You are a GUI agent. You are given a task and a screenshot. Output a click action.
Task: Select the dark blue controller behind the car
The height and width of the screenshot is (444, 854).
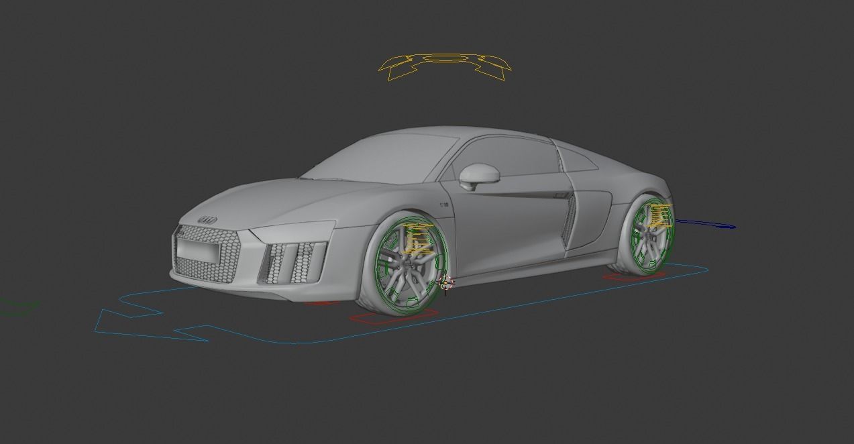click(x=704, y=224)
